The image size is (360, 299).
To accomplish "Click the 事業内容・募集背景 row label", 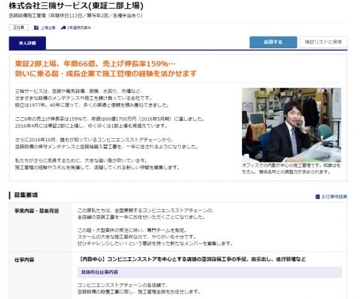I will click(37, 211).
